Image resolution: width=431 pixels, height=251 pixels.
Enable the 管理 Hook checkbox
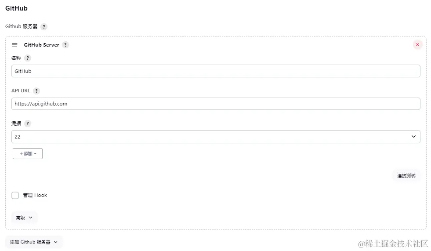point(15,195)
